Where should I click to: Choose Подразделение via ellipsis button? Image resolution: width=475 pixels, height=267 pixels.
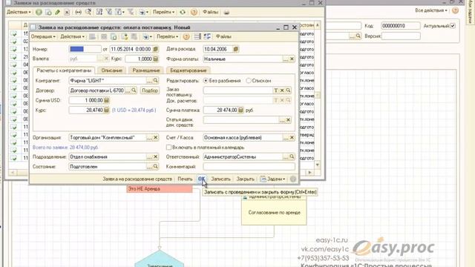click(149, 156)
